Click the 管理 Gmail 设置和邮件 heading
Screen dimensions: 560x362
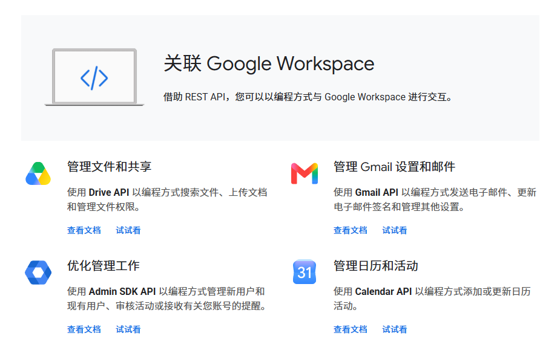[x=394, y=167]
